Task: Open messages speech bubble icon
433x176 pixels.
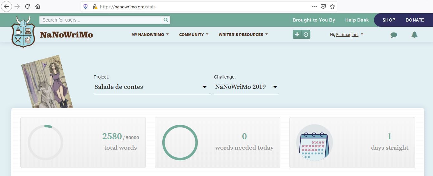Action: click(394, 35)
